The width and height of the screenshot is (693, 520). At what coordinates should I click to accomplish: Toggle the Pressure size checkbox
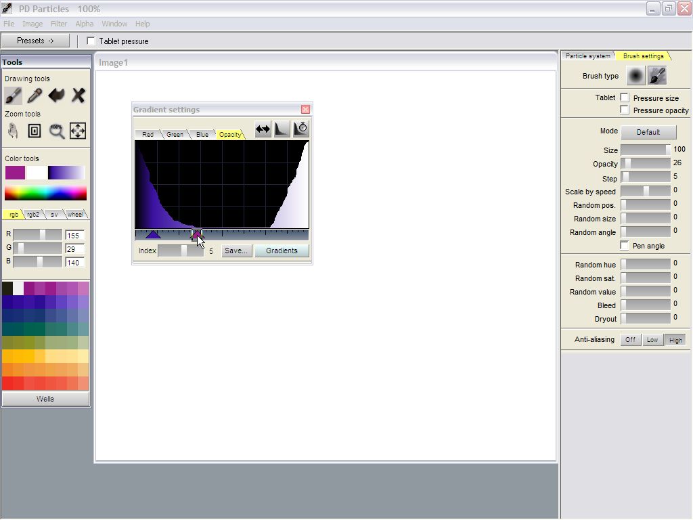point(625,98)
